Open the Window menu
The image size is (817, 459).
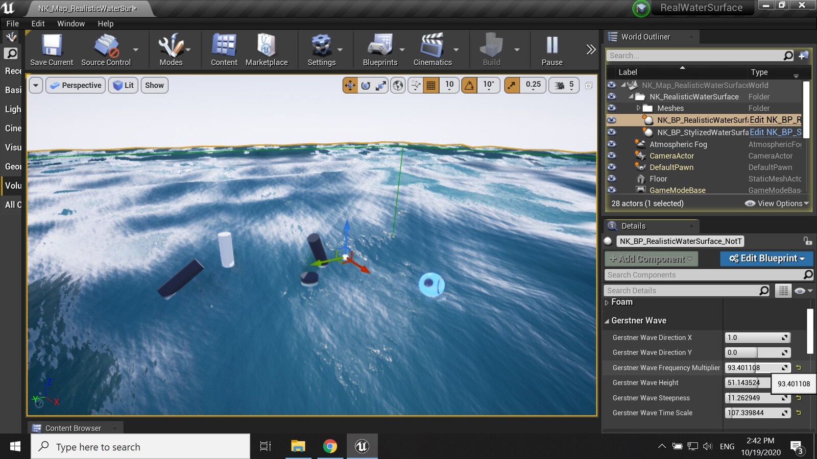[x=71, y=23]
